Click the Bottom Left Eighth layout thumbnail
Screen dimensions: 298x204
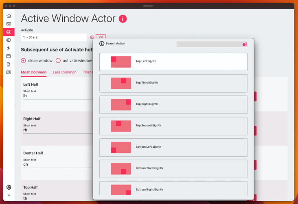pos(121,147)
